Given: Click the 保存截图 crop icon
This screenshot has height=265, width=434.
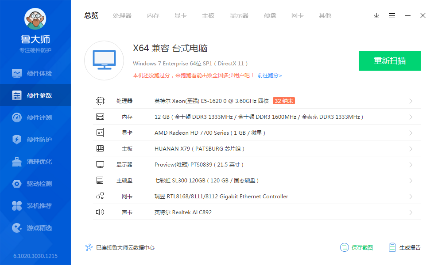Looking at the screenshot, I should [x=345, y=247].
